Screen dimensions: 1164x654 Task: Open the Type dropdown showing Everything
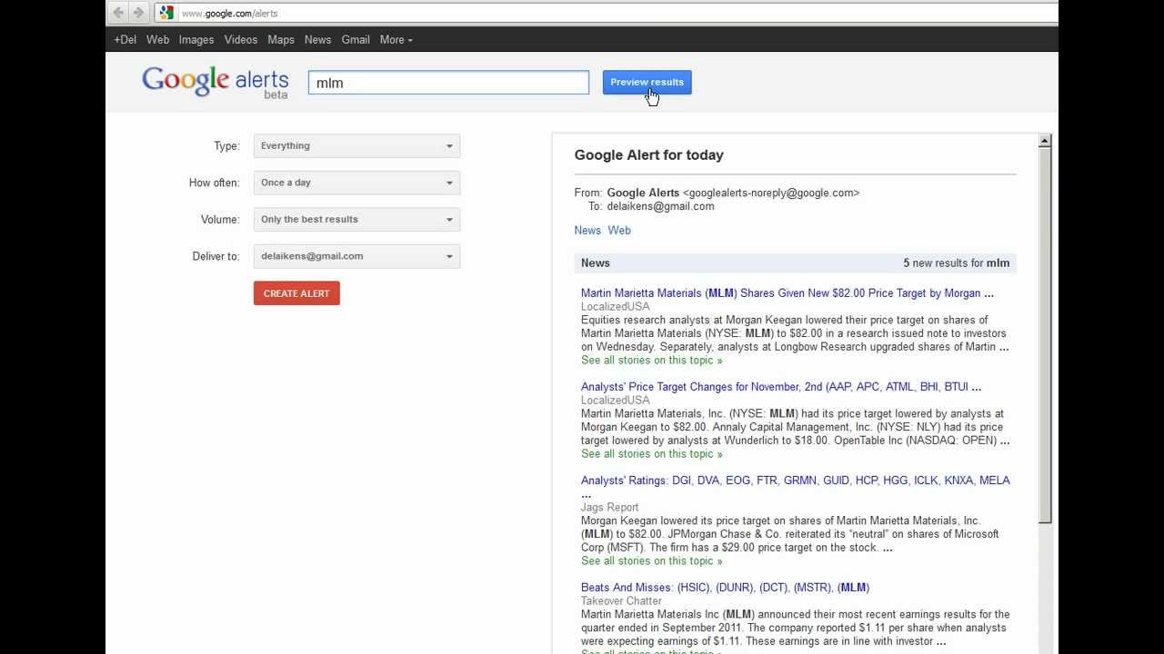(356, 146)
